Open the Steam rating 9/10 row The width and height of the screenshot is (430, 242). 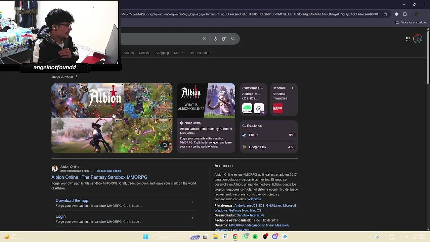pos(269,135)
